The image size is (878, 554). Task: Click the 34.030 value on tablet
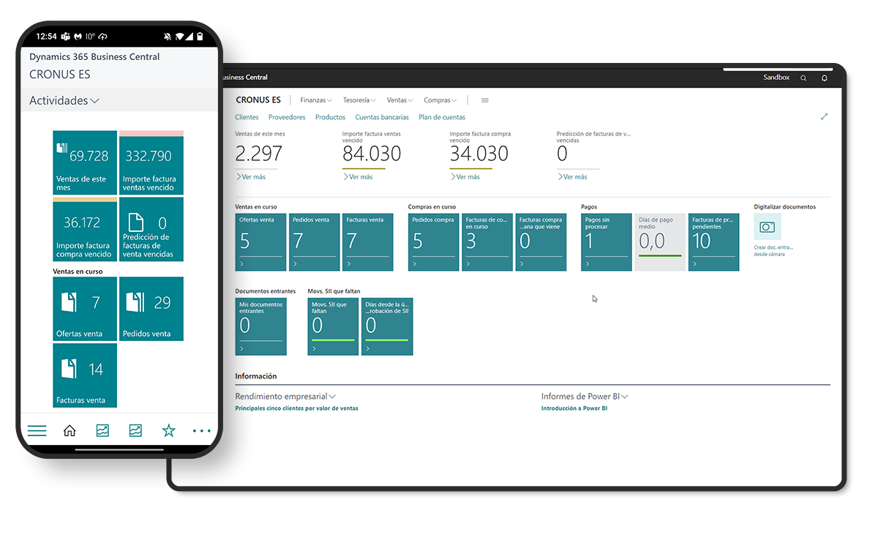479,154
